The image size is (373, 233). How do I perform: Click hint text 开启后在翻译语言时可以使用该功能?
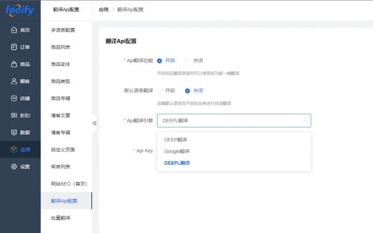coord(198,73)
